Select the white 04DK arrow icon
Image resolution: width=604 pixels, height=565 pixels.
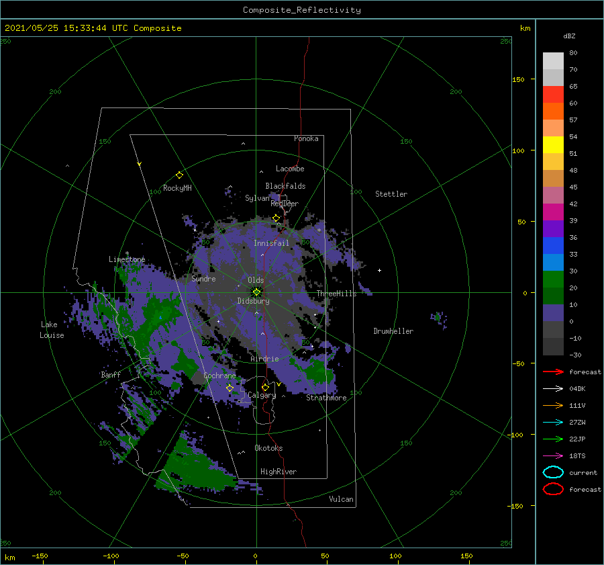[553, 389]
